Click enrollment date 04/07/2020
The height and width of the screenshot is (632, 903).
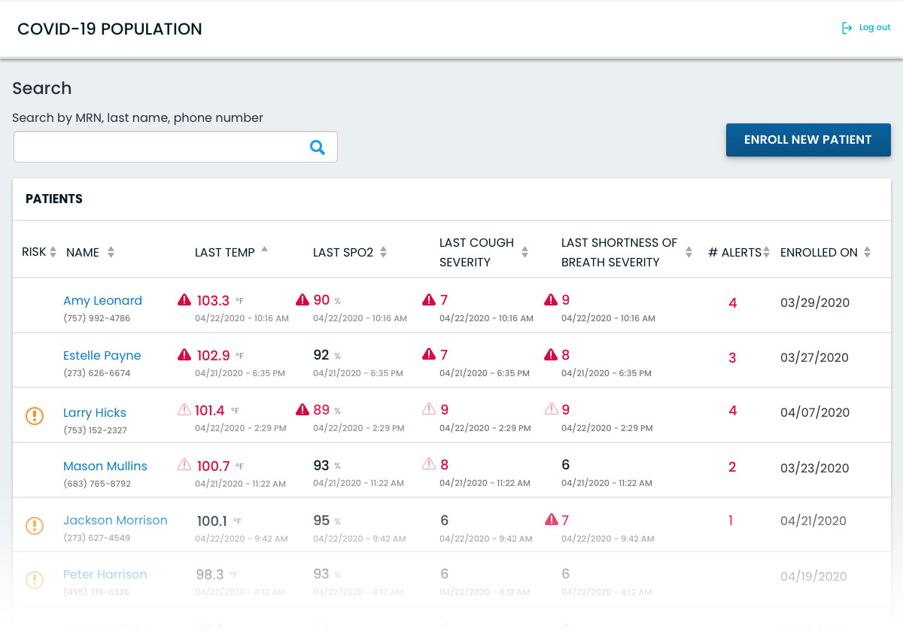(x=815, y=413)
